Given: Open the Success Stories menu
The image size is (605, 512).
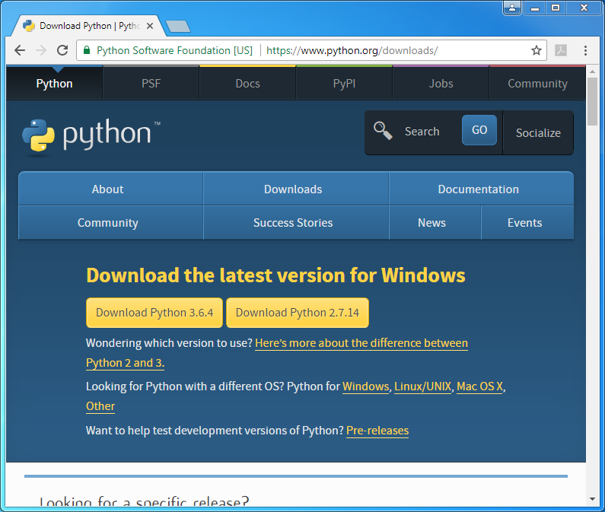Looking at the screenshot, I should [296, 223].
